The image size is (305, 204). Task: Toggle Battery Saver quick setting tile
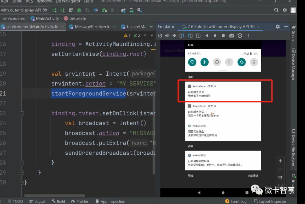[x=254, y=62]
